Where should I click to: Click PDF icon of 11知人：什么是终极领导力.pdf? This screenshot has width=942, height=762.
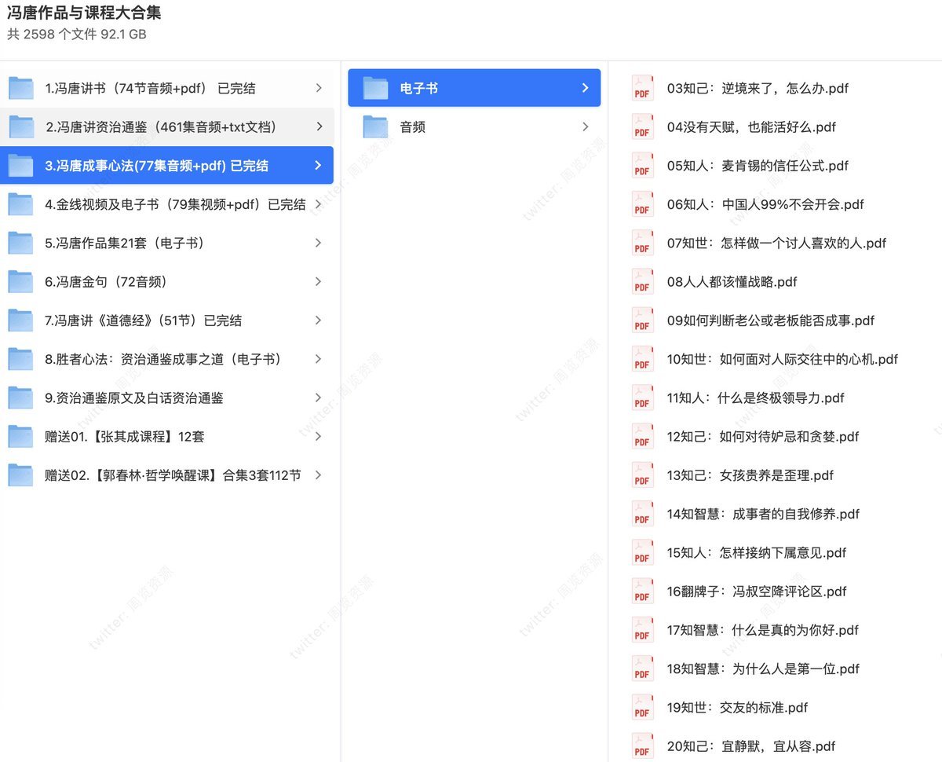point(643,397)
